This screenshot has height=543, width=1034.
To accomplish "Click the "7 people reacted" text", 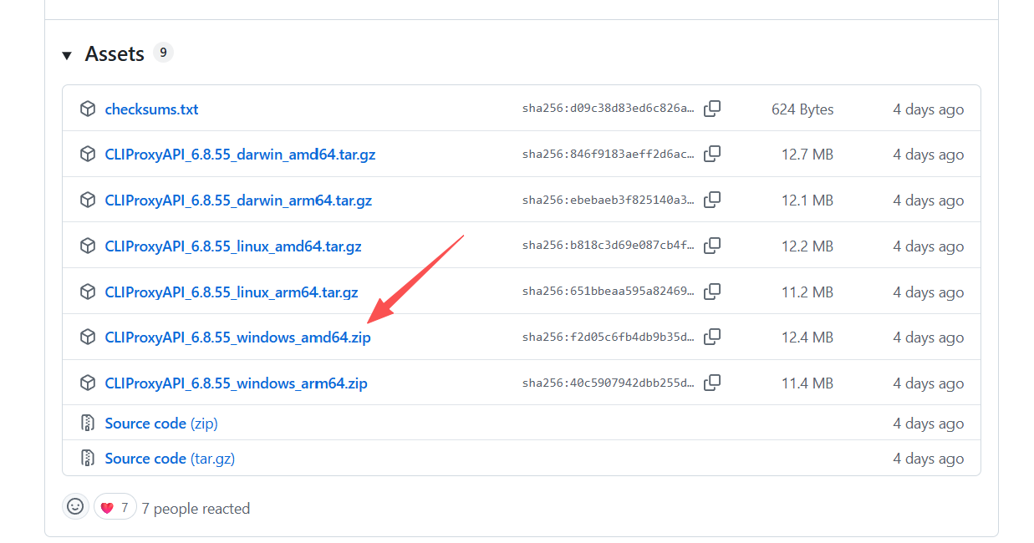I will tap(196, 509).
